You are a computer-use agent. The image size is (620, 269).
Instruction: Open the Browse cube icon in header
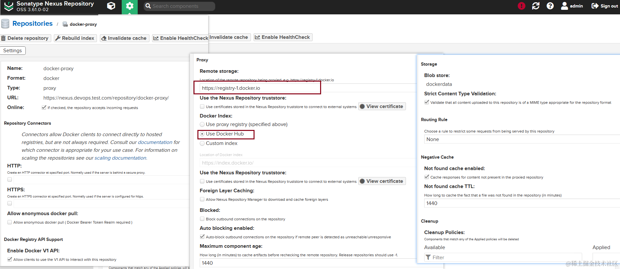click(111, 6)
